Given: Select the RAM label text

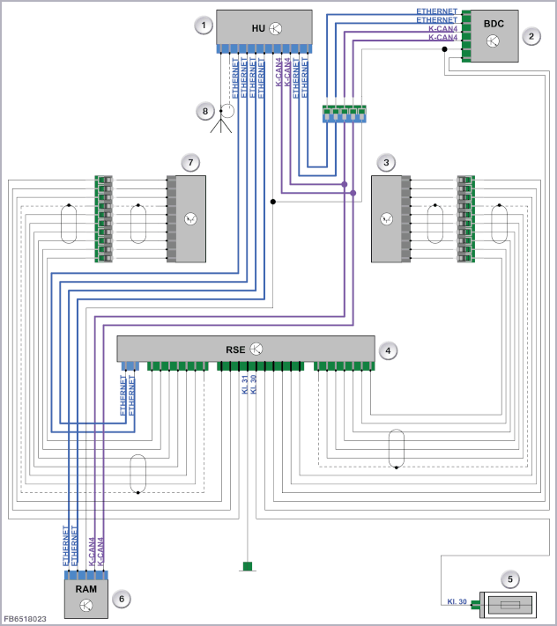Looking at the screenshot, I should (85, 589).
